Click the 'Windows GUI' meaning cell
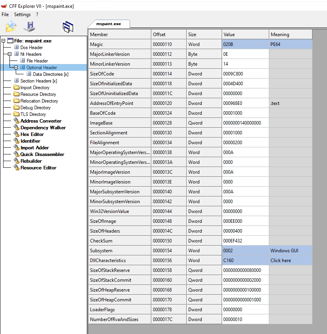Viewport: 327px width, 334px height. [x=291, y=251]
